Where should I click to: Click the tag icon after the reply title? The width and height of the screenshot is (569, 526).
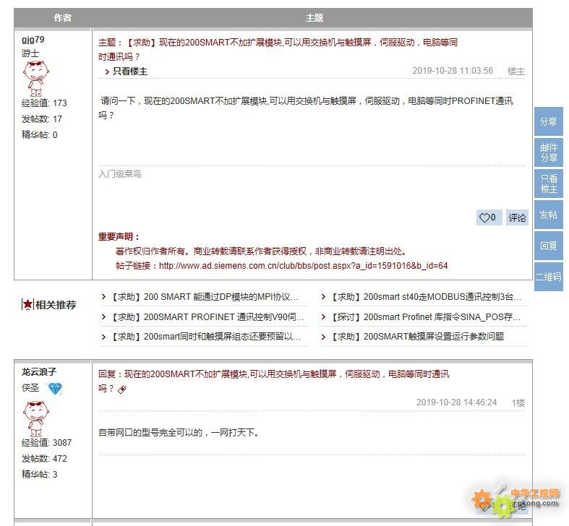(x=122, y=389)
